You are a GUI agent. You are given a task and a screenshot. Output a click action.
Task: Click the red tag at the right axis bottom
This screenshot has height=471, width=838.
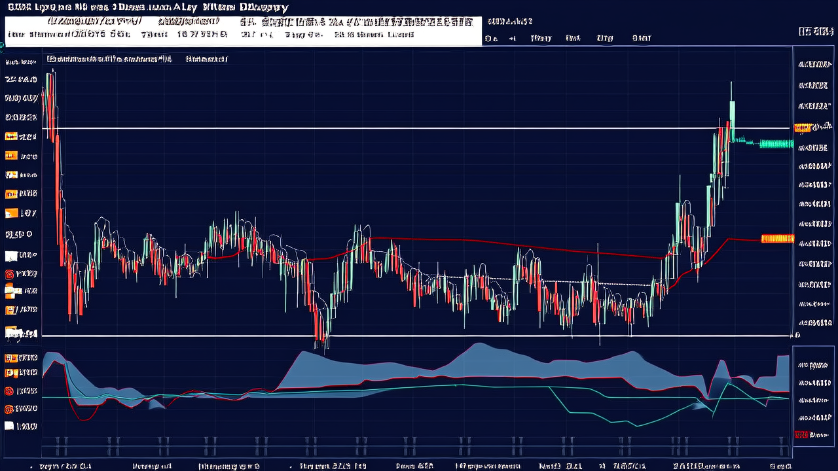pyautogui.click(x=800, y=434)
